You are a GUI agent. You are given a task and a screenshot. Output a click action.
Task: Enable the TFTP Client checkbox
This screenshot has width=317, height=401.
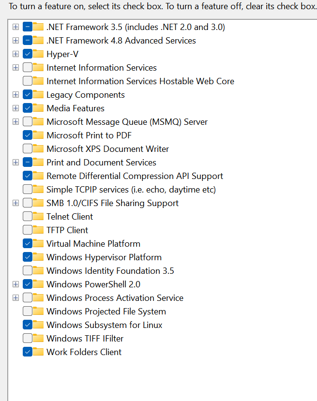click(x=28, y=230)
